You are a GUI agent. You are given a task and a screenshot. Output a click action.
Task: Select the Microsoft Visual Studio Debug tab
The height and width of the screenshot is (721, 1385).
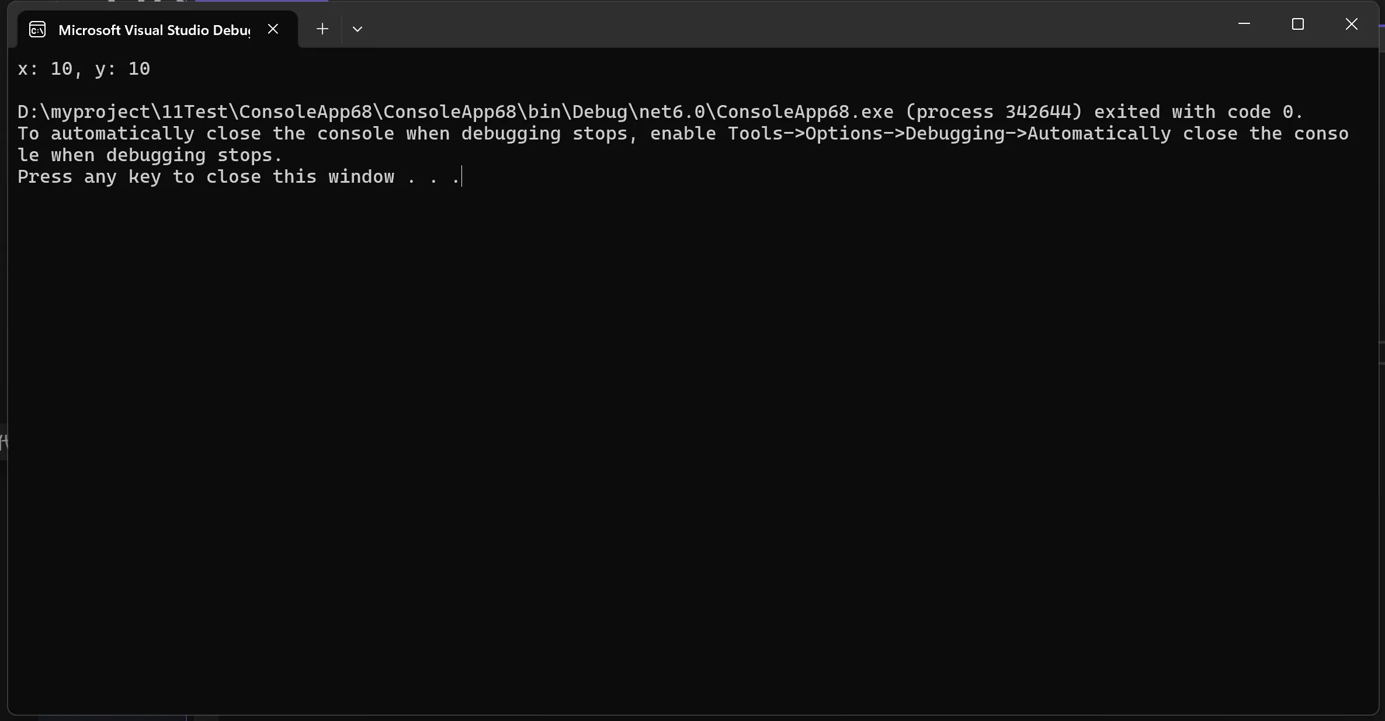[x=154, y=30]
